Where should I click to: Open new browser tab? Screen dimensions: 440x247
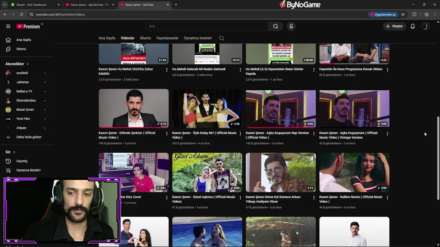[x=176, y=5]
